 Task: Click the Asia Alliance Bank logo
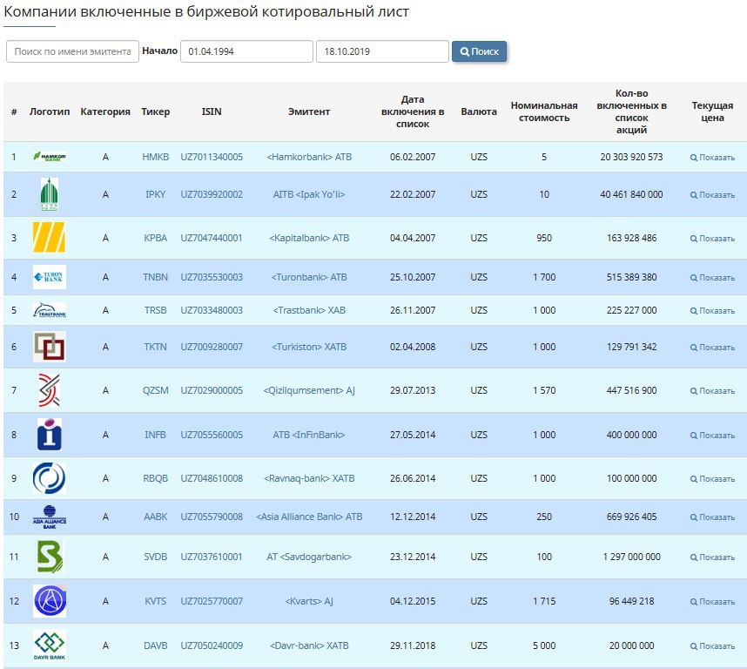tap(50, 517)
